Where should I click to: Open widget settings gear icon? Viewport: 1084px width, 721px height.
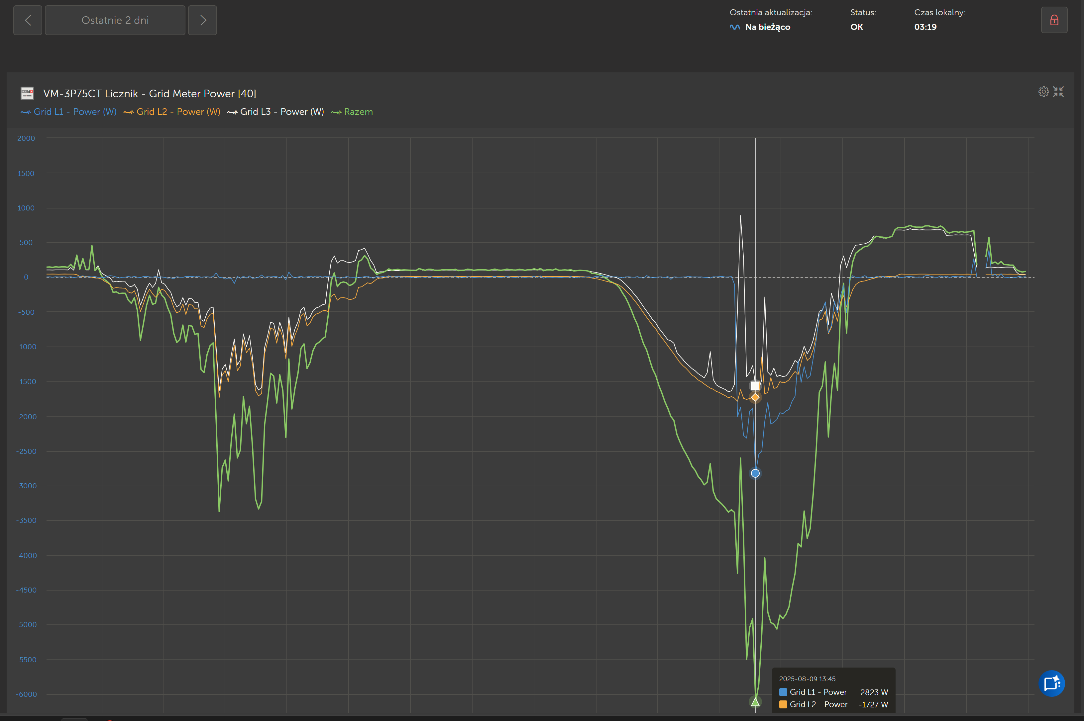(x=1043, y=92)
